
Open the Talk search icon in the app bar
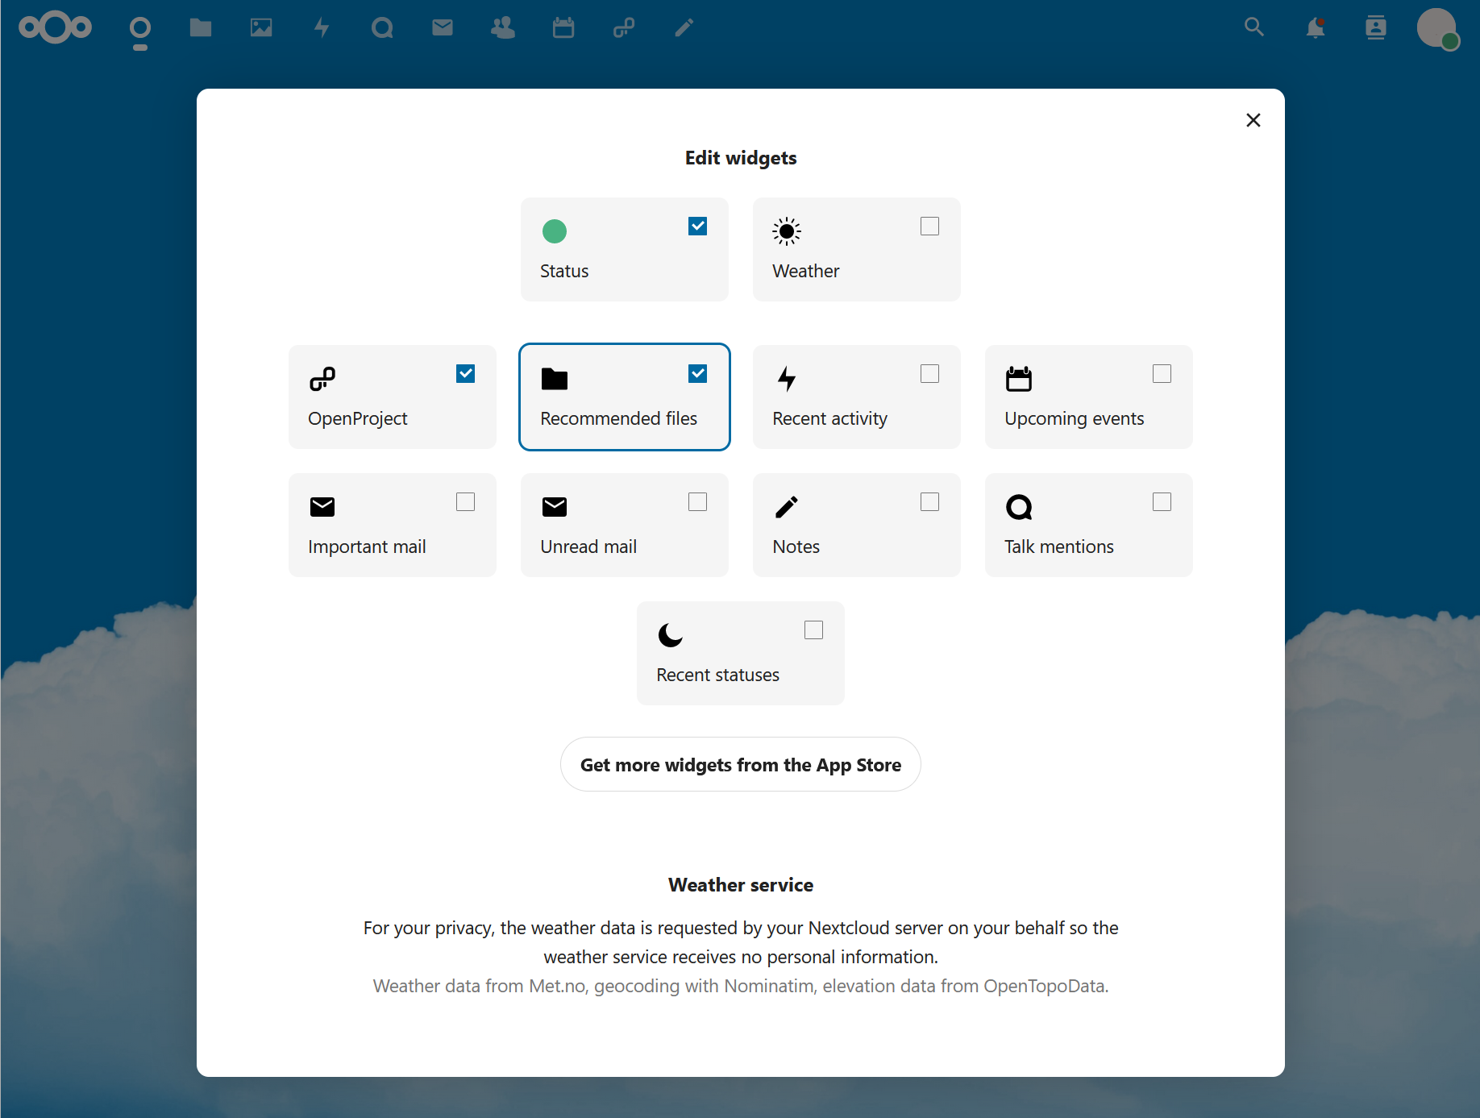[381, 27]
